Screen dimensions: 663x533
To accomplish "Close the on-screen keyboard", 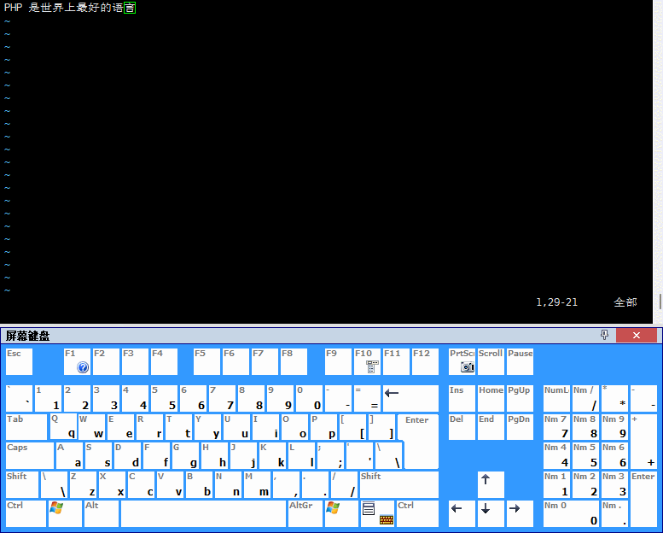I will pos(637,336).
